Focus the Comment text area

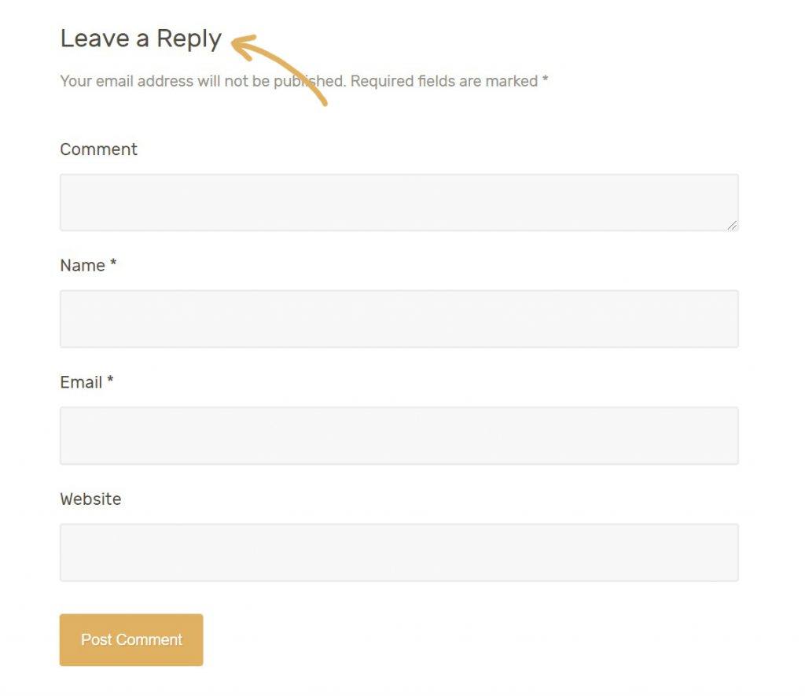(399, 202)
